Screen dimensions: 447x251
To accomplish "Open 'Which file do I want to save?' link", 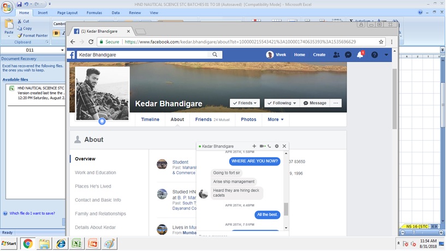I will [x=32, y=213].
